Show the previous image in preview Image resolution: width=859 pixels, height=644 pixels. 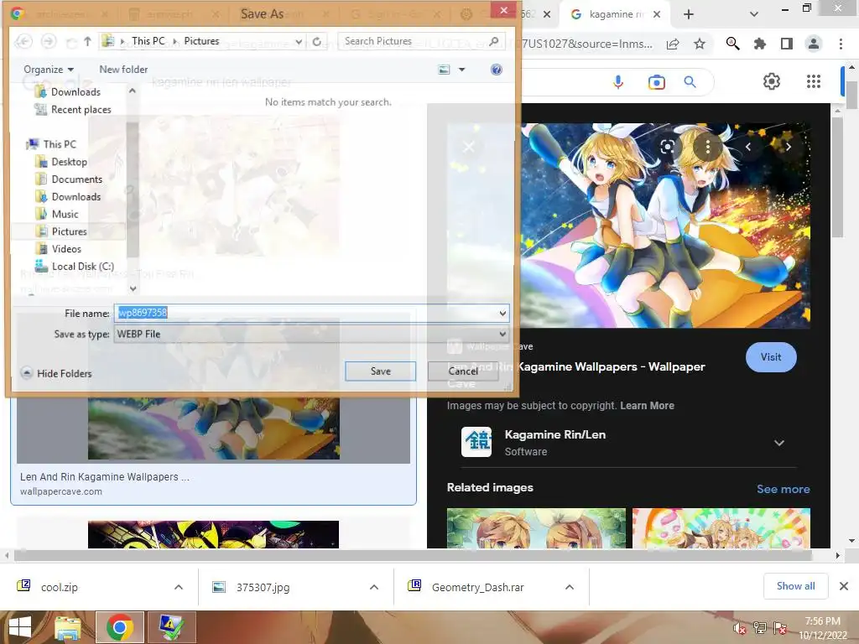point(748,147)
